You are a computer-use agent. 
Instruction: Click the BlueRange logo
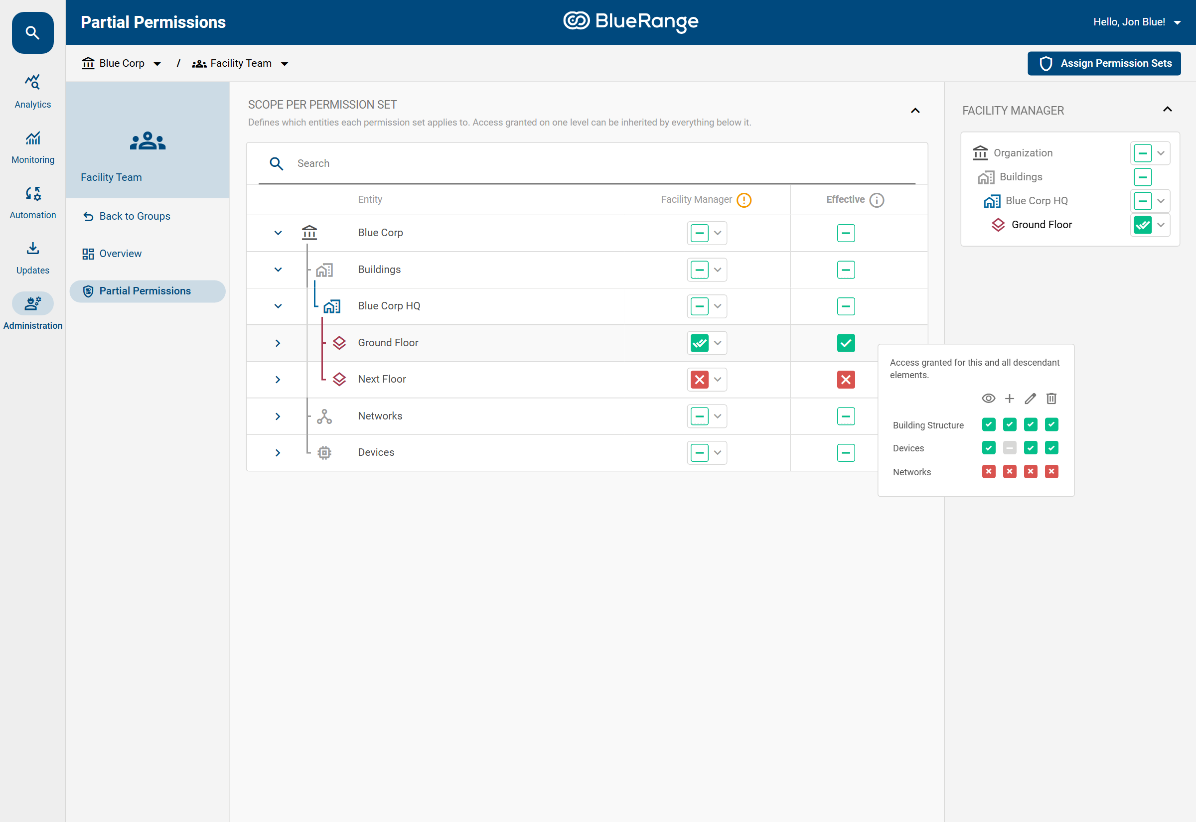click(630, 21)
